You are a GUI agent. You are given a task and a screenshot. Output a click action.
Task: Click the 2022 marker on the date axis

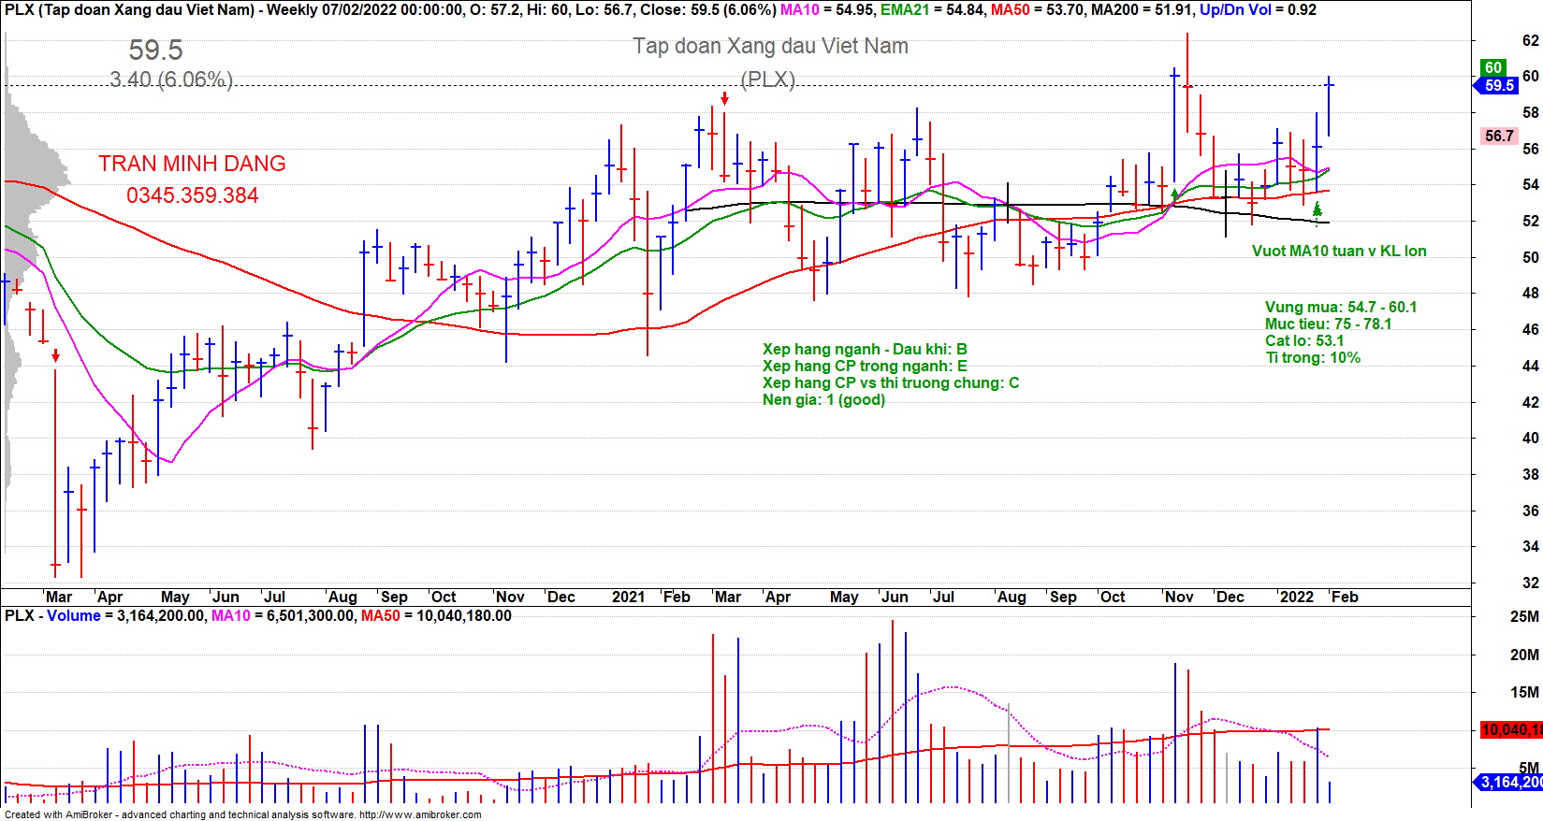(1296, 597)
